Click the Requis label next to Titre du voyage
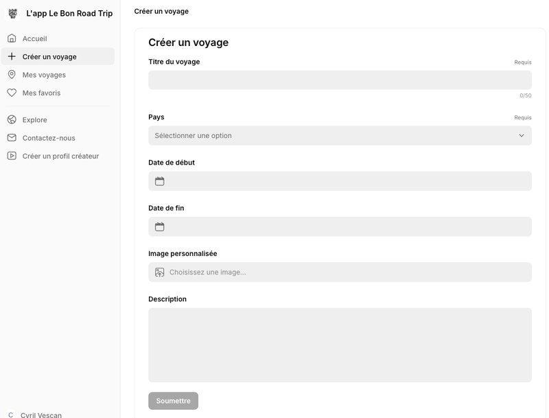The image size is (549, 418). click(523, 62)
